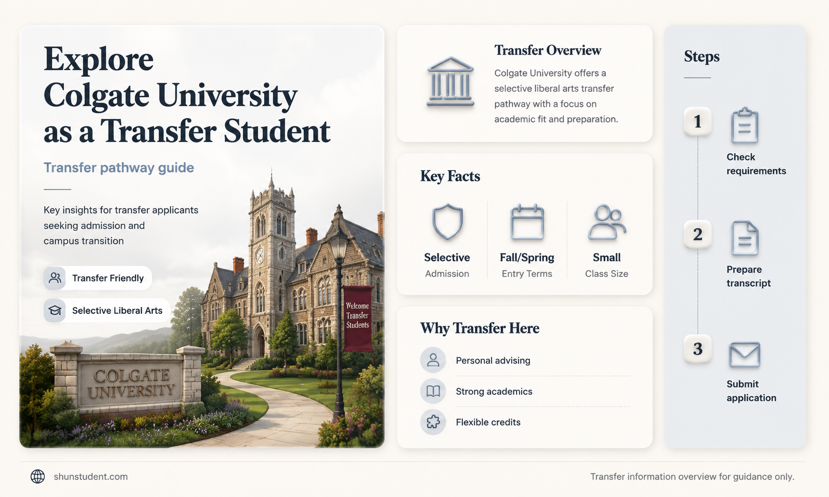The height and width of the screenshot is (497, 829).
Task: Click the graduation cap icon in Selective Liberal Arts badge
Action: (55, 310)
